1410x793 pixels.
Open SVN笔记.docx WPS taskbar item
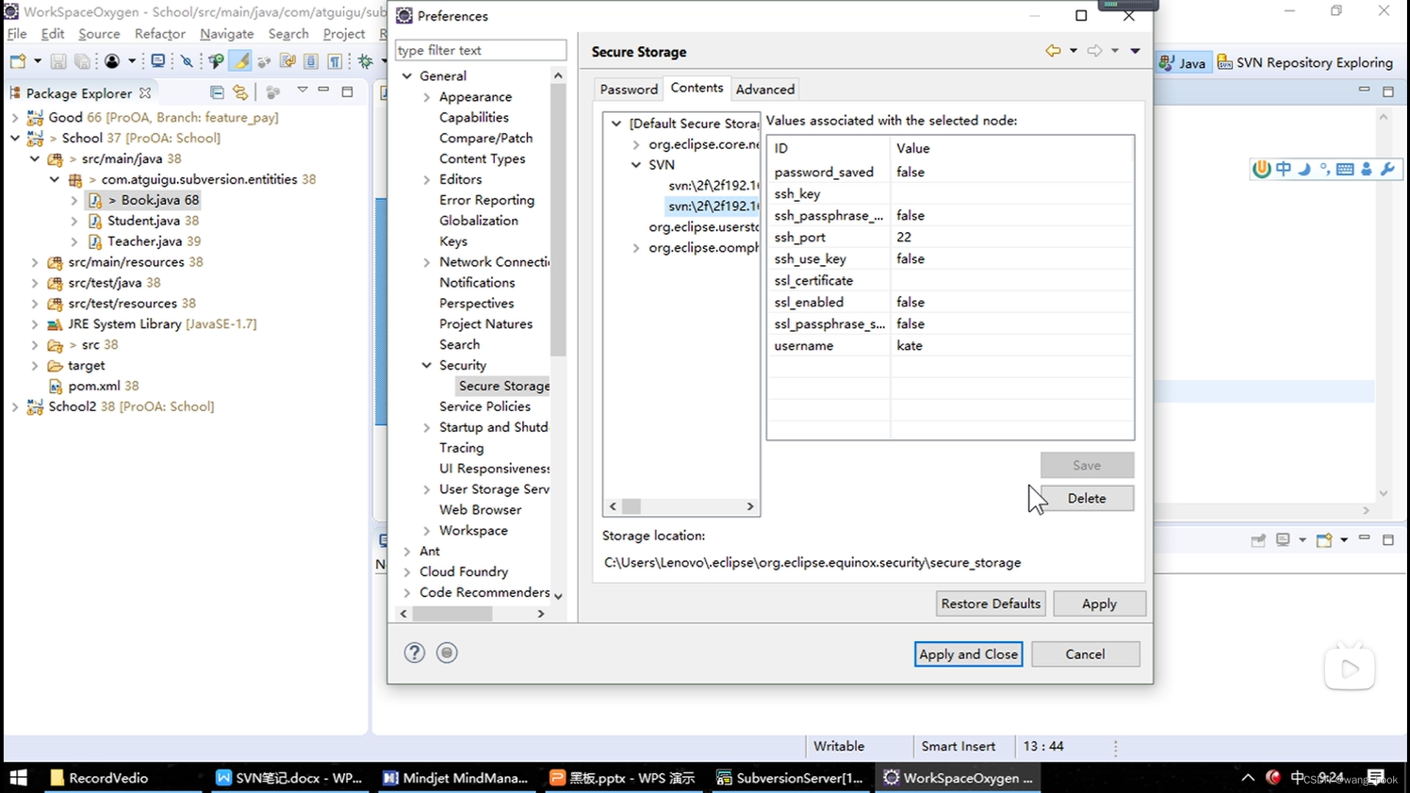coord(289,778)
